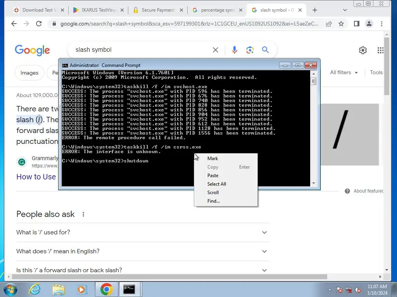The image size is (397, 297).
Task: Open Command Prompt system menu icon
Action: (65, 65)
